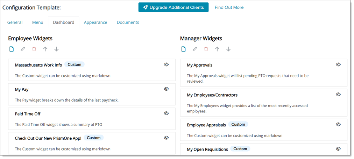
Task: Toggle the eye icon for My Approvals
Action: pyautogui.click(x=338, y=64)
